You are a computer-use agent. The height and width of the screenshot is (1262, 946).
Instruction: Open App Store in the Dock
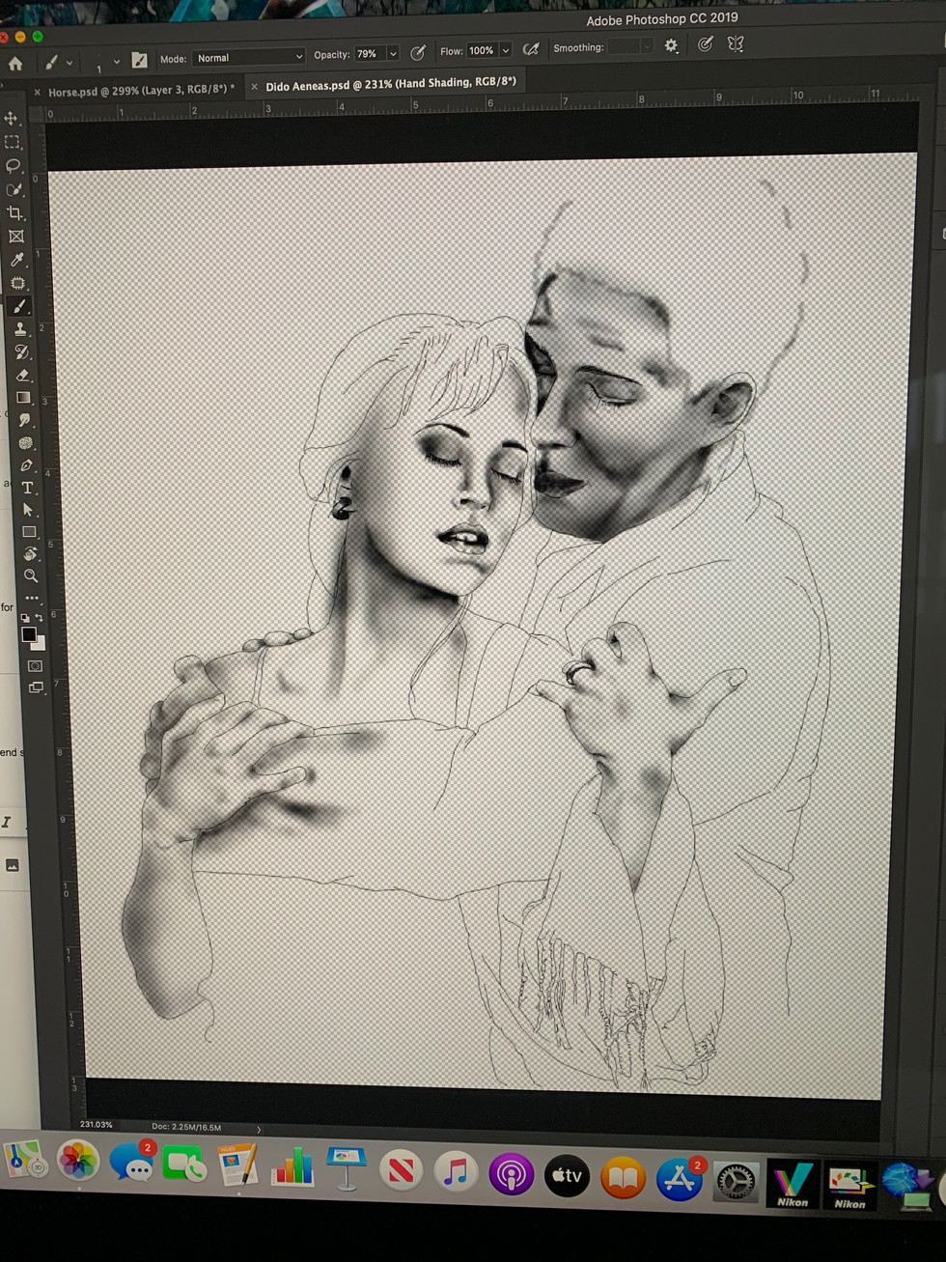point(680,1179)
